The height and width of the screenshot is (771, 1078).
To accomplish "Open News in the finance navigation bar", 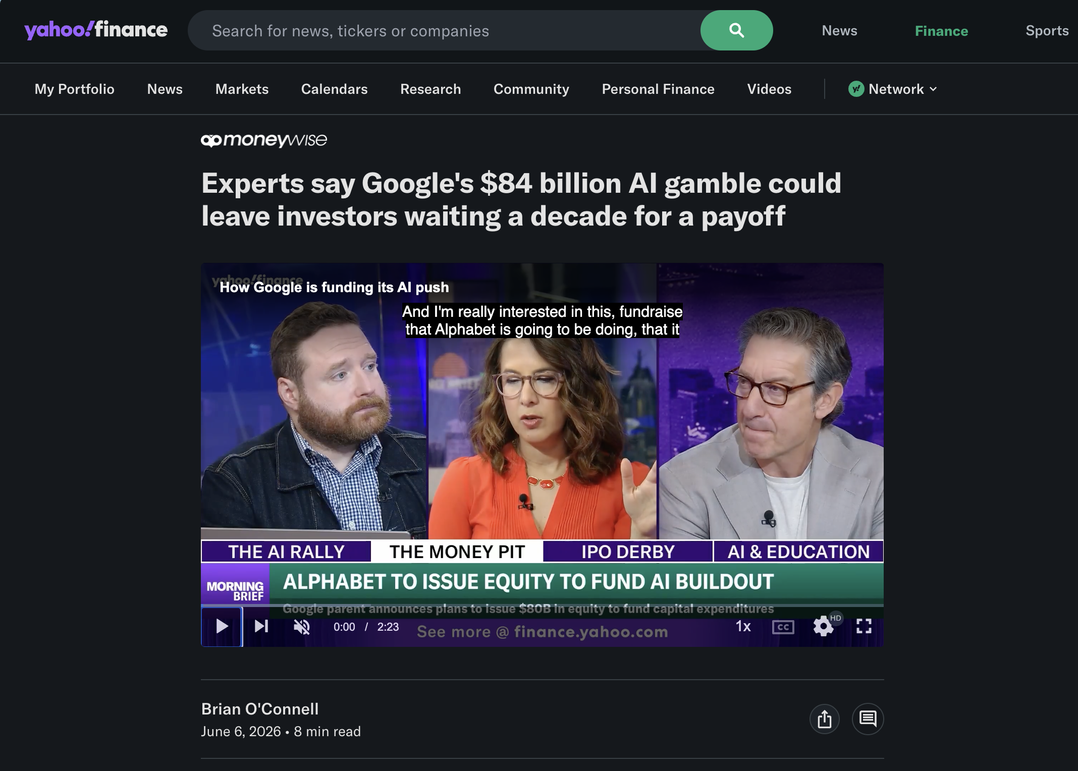I will 165,89.
